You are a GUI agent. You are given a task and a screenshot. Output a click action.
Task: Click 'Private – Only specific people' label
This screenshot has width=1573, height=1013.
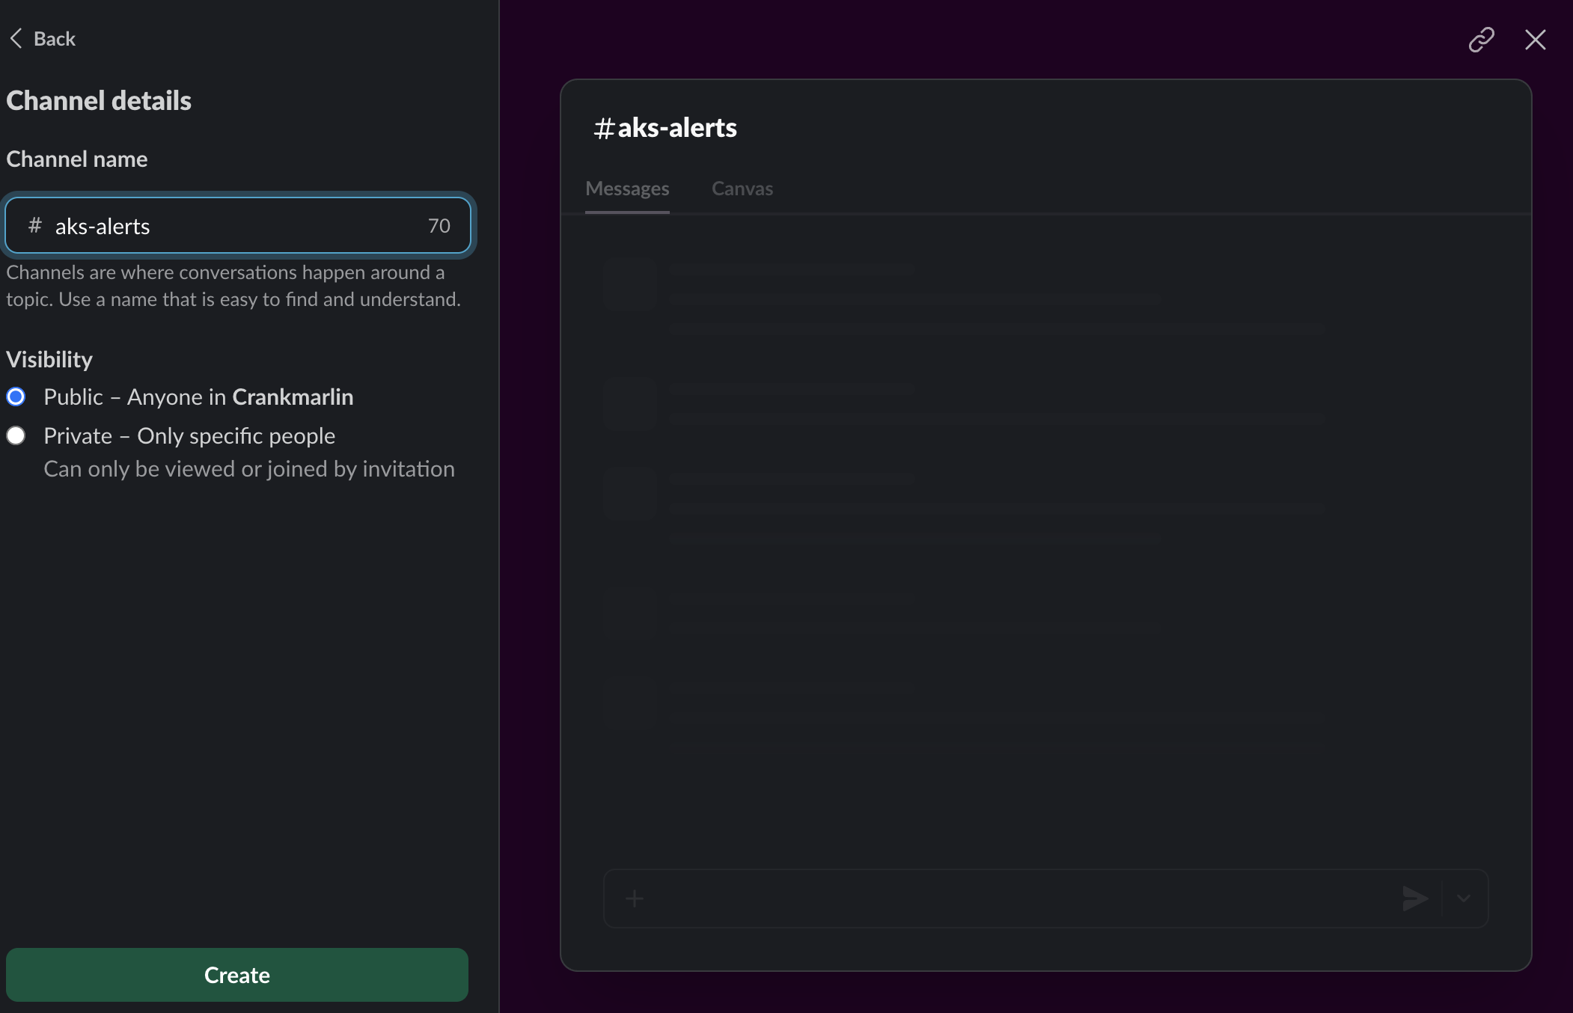[x=189, y=435]
